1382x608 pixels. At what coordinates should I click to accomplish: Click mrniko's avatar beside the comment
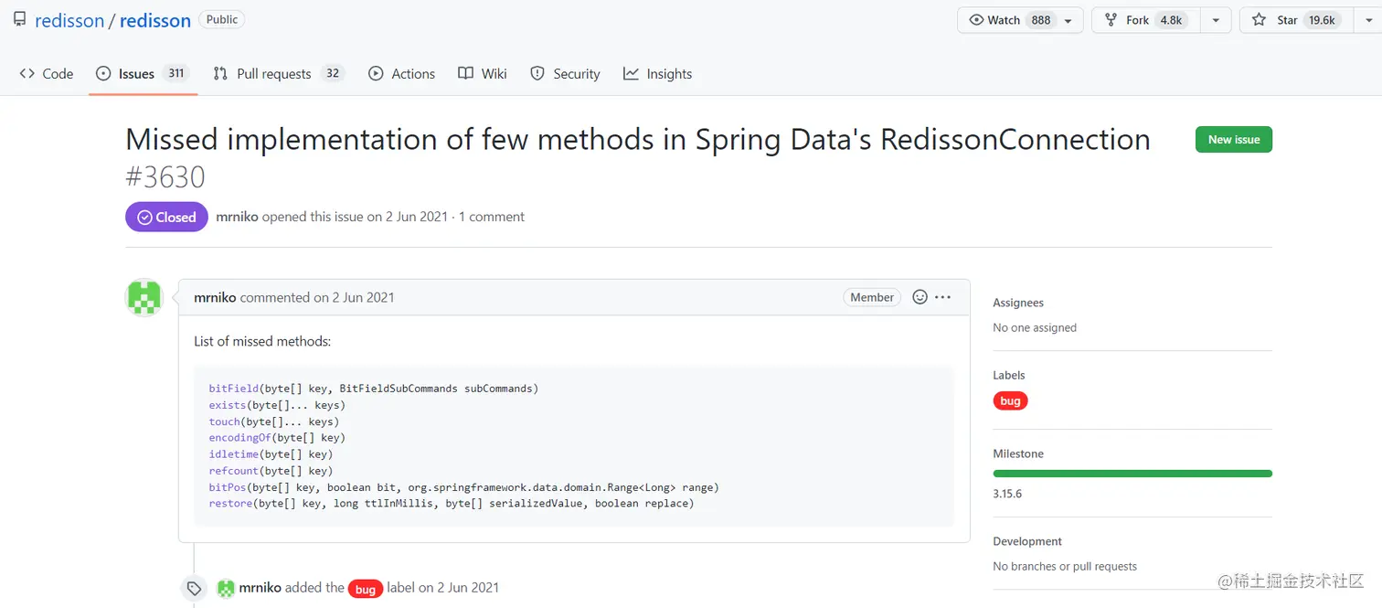pyautogui.click(x=144, y=297)
